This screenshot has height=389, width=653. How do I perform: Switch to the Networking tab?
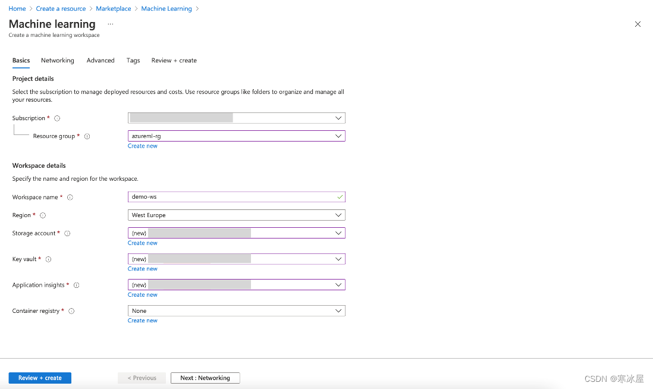click(58, 61)
